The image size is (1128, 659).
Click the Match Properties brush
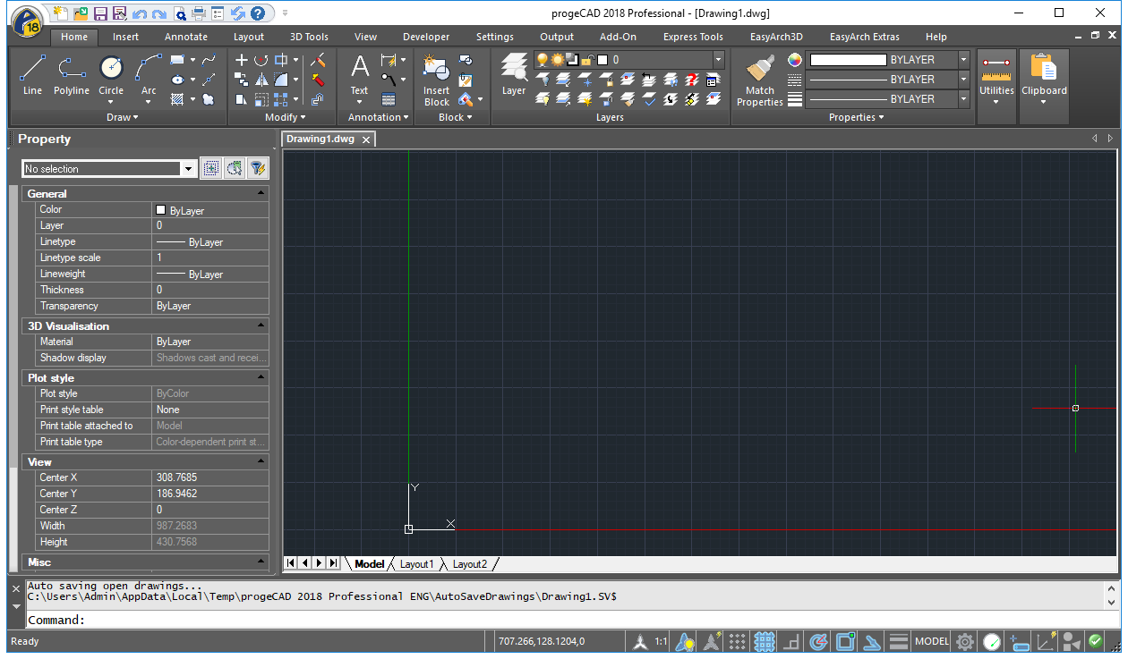coord(760,80)
